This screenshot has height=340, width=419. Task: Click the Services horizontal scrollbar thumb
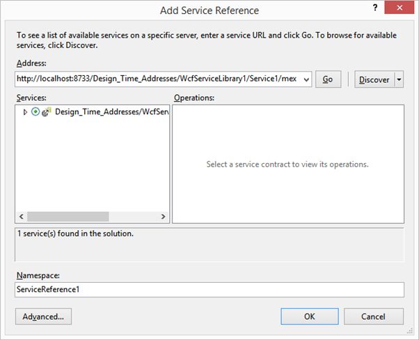[68, 217]
